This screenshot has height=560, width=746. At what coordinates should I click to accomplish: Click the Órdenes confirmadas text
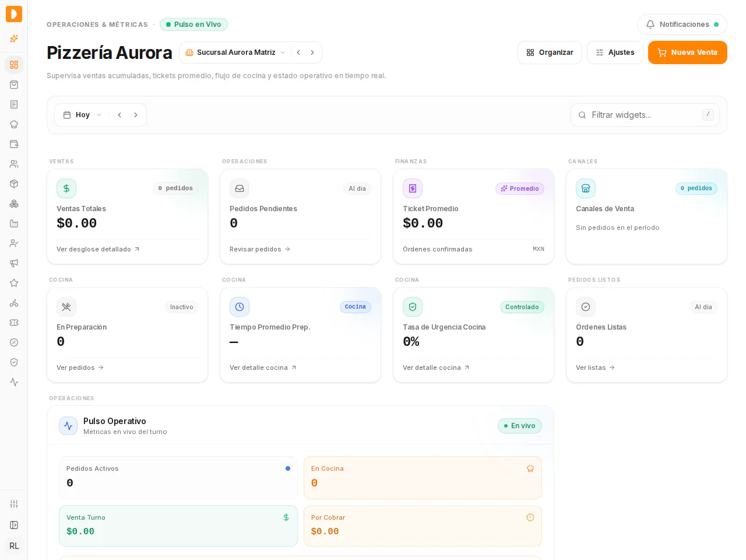point(438,249)
